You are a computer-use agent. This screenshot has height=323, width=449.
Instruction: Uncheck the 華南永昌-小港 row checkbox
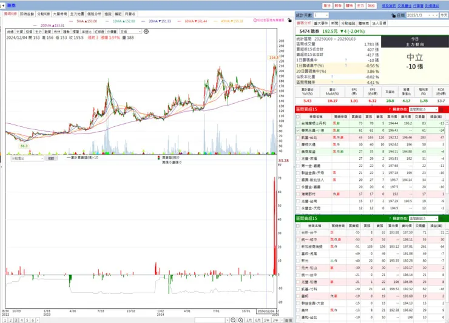click(x=298, y=131)
